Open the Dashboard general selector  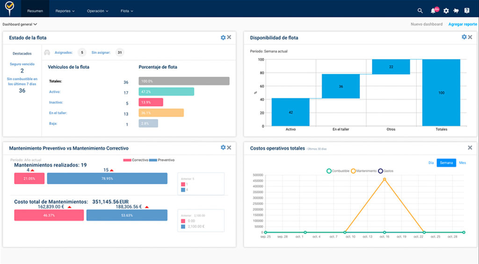pos(20,24)
